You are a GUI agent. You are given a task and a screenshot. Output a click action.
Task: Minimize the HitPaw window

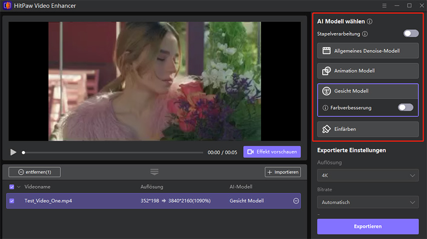pos(397,5)
